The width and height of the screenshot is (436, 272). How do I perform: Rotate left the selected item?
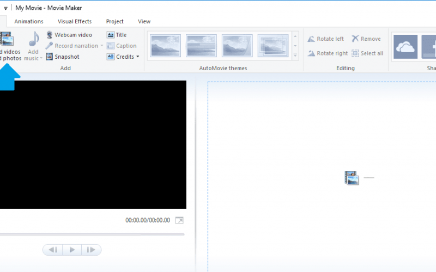tap(325, 39)
